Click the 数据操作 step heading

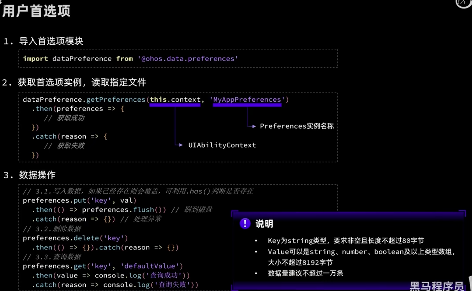point(37,175)
